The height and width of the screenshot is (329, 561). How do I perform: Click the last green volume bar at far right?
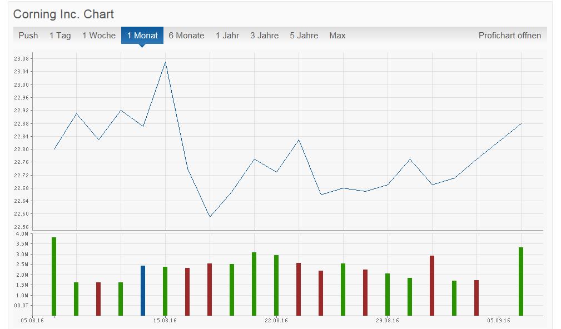521,281
